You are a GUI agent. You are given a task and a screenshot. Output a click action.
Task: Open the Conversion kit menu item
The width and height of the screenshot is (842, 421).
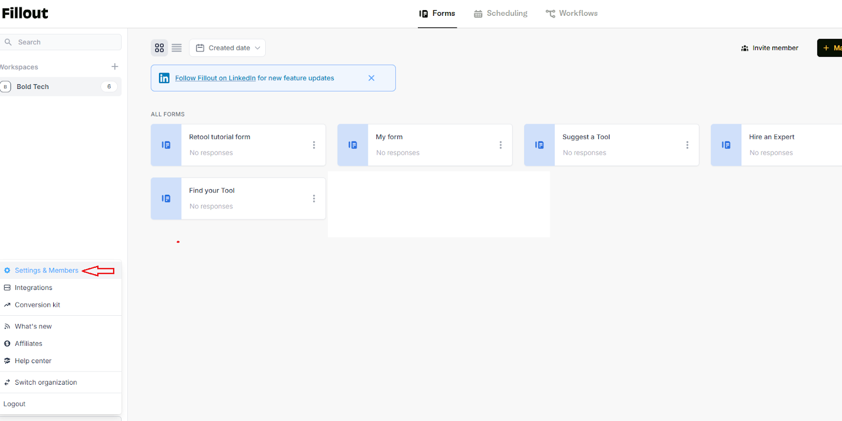click(x=61, y=305)
